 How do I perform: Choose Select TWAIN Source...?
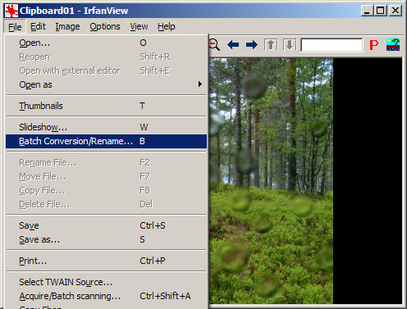[106, 282]
